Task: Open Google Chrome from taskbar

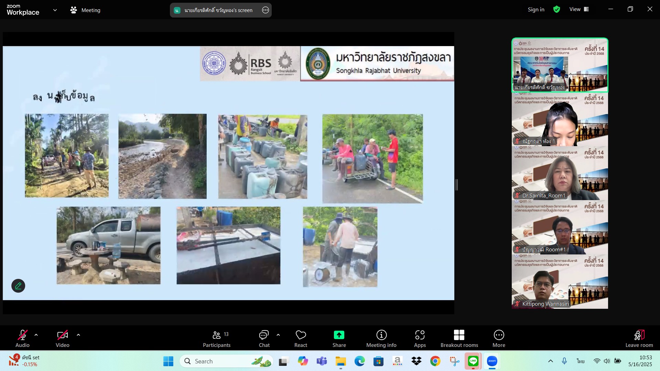Action: point(435,361)
